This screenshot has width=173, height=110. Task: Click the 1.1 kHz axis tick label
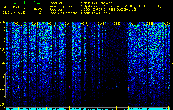coord(2,36)
